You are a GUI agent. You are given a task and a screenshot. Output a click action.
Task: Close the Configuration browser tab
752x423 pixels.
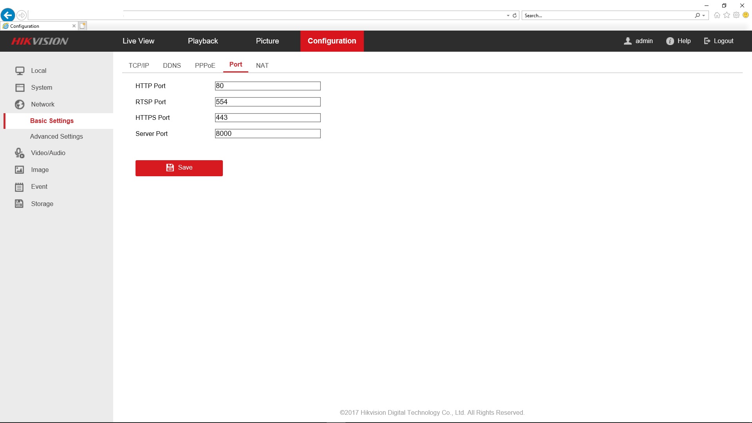(x=74, y=26)
